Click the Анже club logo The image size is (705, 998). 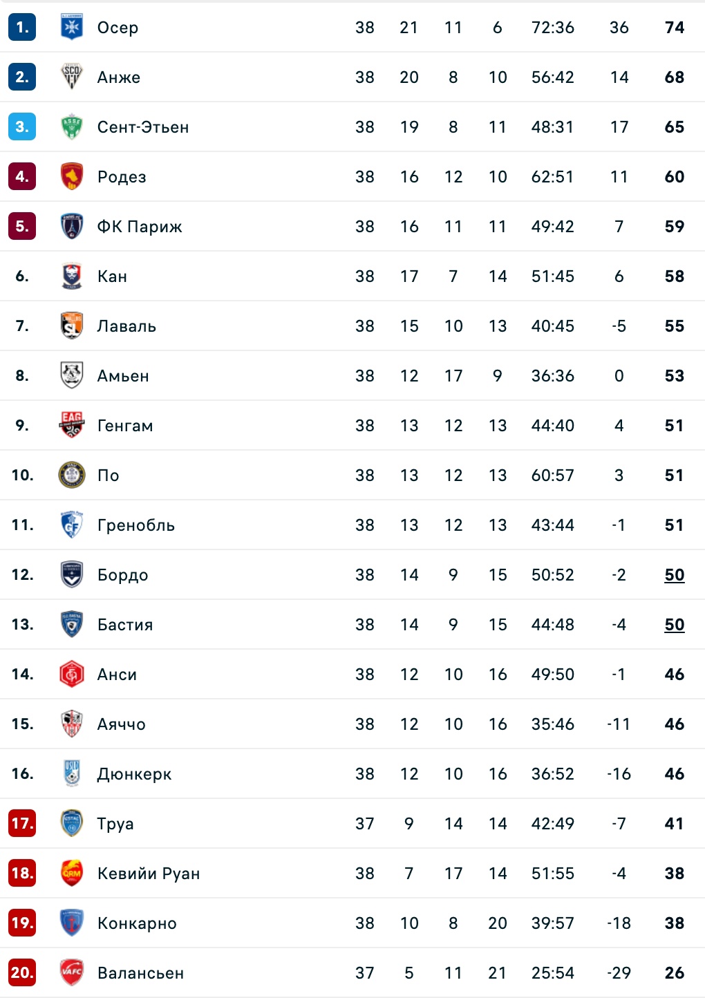(72, 77)
